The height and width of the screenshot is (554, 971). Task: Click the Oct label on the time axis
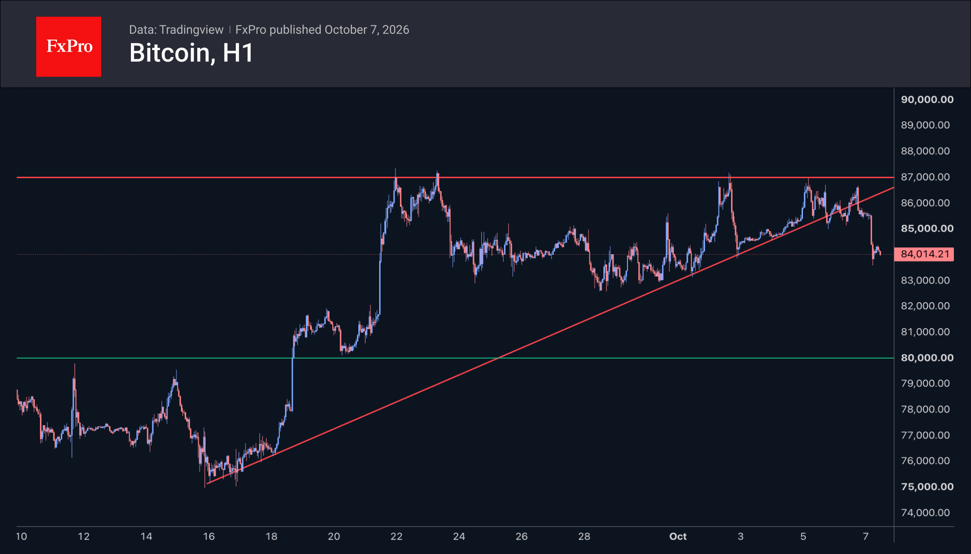click(x=678, y=536)
